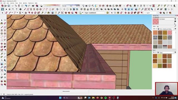
Task: Open the File menu
Action: point(1,3)
